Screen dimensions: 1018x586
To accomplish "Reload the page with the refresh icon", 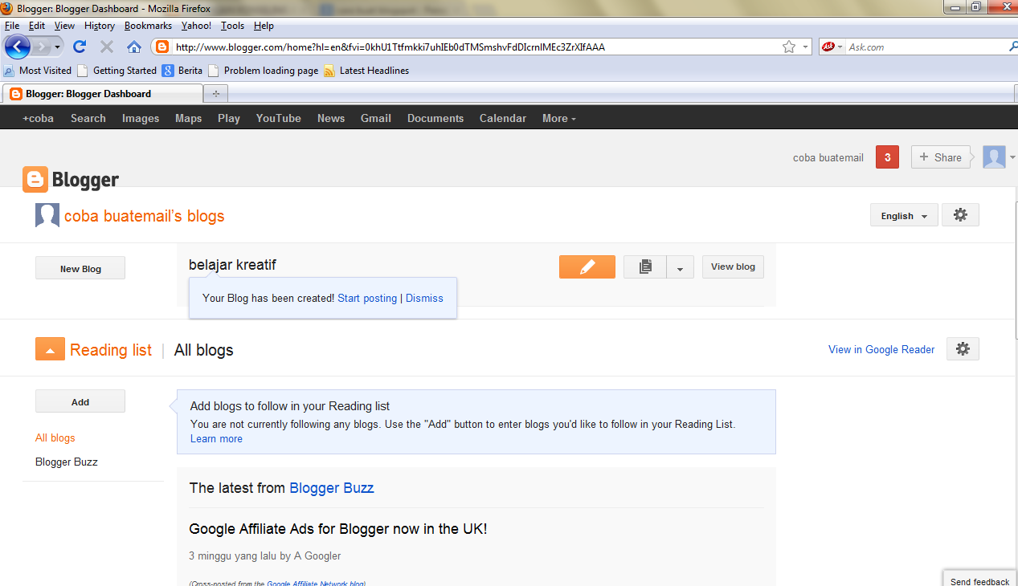I will (79, 47).
